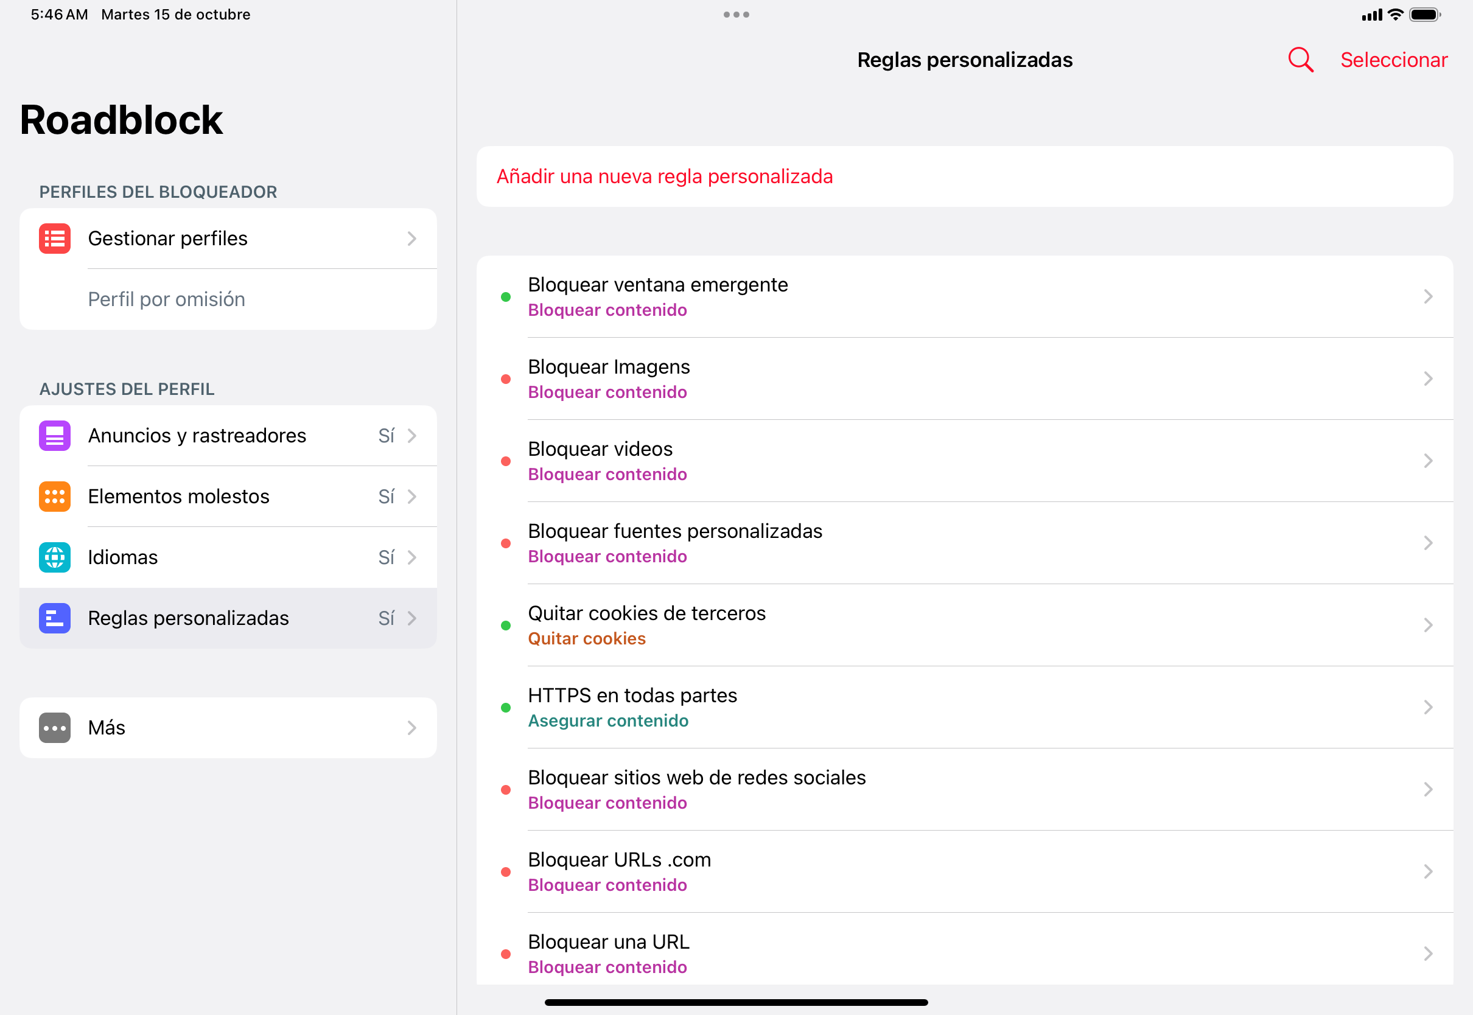
Task: Tap the Bloquear URLs .com title
Action: click(619, 859)
